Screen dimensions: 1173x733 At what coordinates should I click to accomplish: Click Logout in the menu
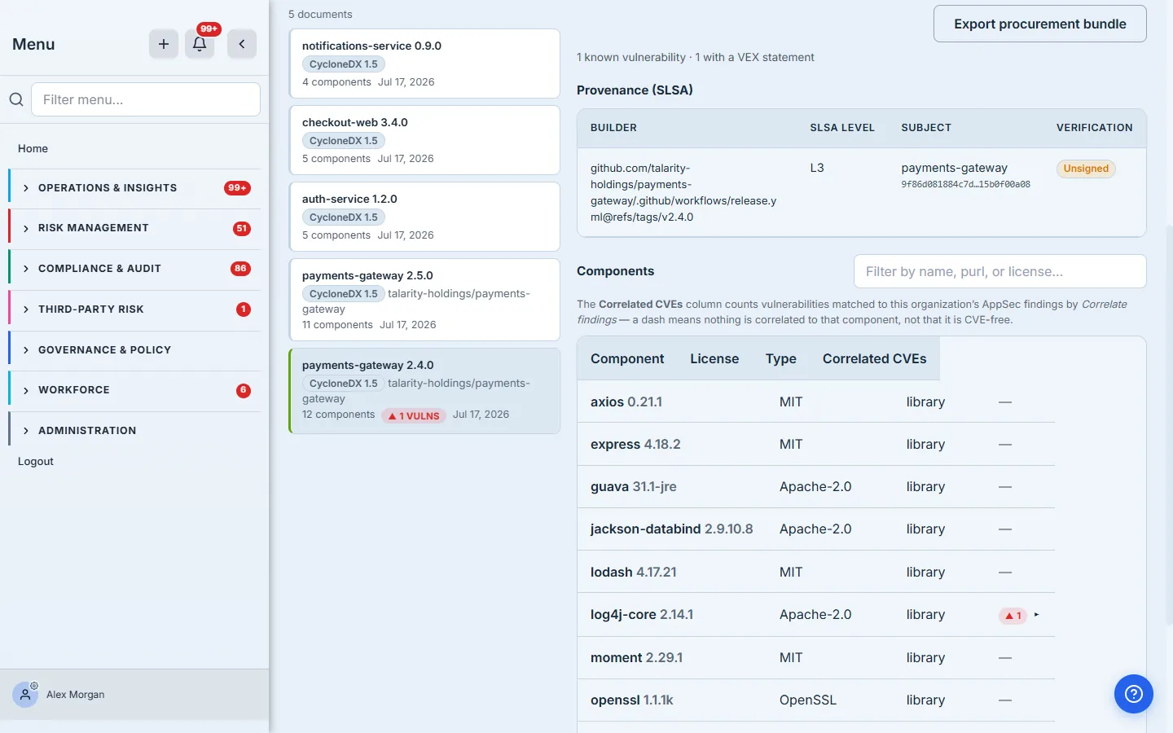pos(36,461)
